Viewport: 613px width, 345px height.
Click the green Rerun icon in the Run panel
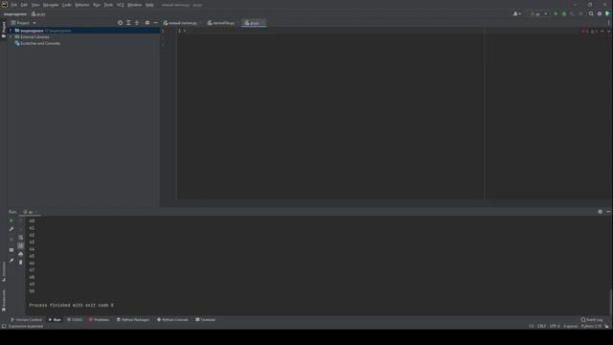click(11, 220)
